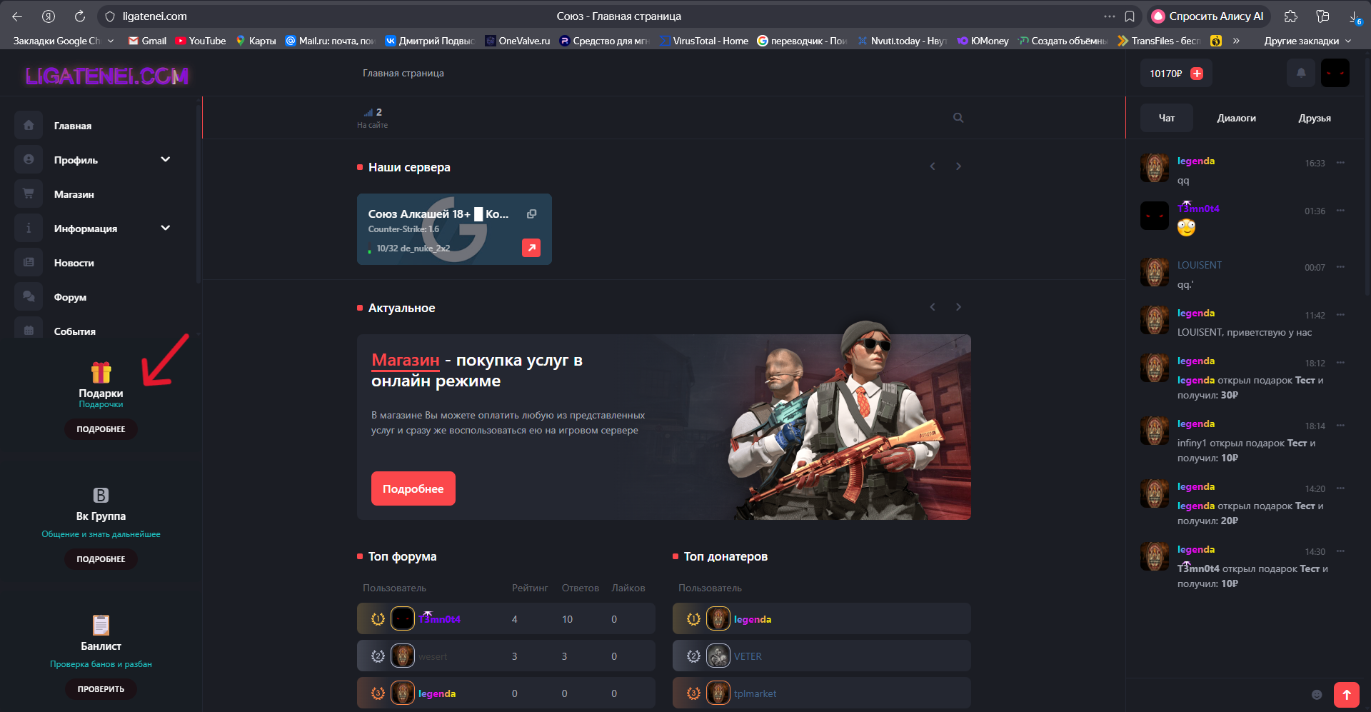The image size is (1371, 712).
Task: Open the YouTube bookmark
Action: tap(201, 41)
